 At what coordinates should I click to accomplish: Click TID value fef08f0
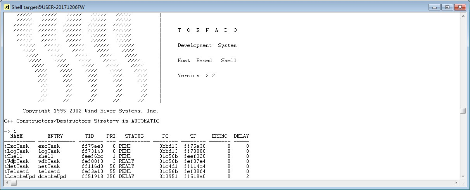tap(92, 161)
